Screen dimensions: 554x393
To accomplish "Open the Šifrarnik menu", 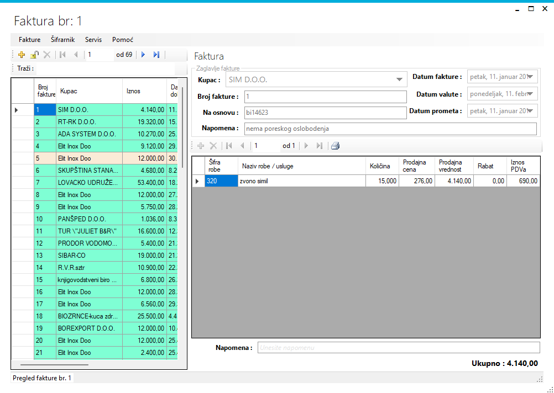I will (62, 40).
